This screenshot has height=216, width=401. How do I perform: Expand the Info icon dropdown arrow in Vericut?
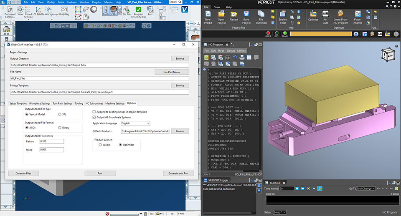click(x=303, y=12)
